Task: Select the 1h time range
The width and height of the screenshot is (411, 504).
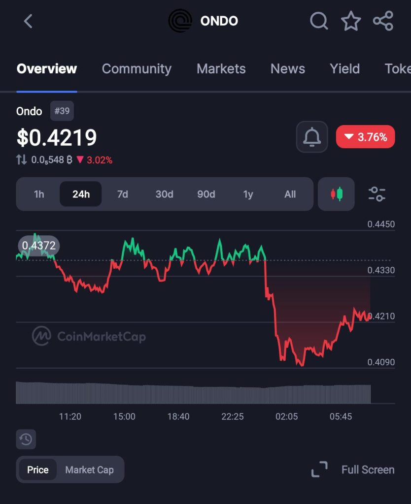Action: [39, 194]
